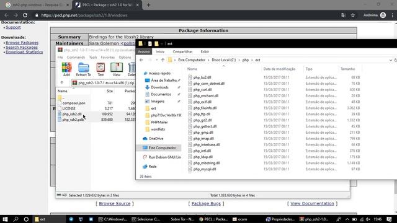Click the 'Este Computador' breadcrumb
Image resolution: width=397 pixels, height=223 pixels.
pyautogui.click(x=192, y=60)
